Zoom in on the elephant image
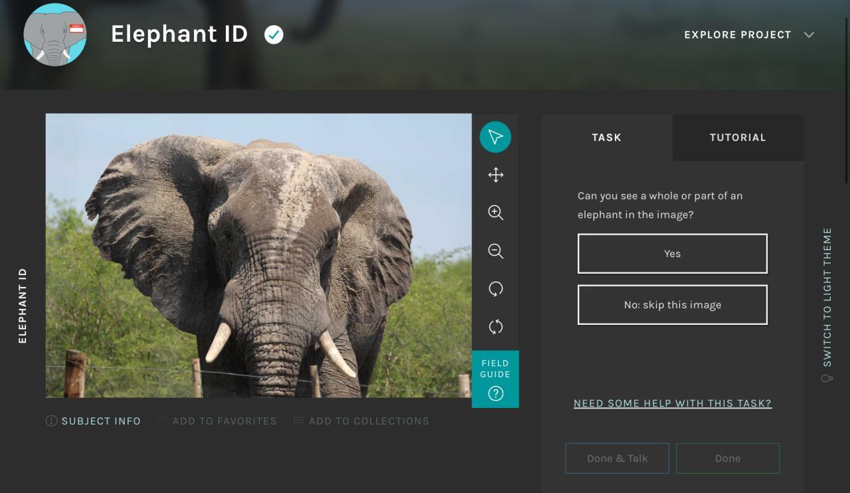Image resolution: width=850 pixels, height=493 pixels. pos(495,213)
